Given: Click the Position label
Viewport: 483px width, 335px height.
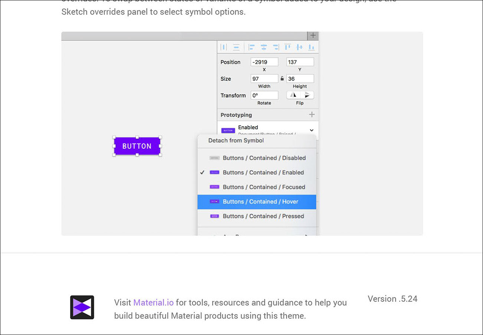Looking at the screenshot, I should 230,62.
